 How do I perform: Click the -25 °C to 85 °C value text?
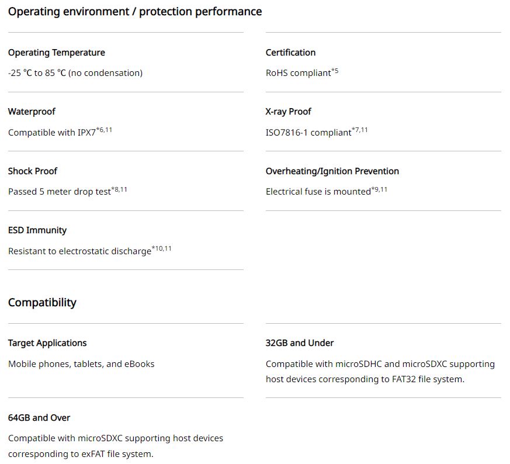(x=75, y=73)
